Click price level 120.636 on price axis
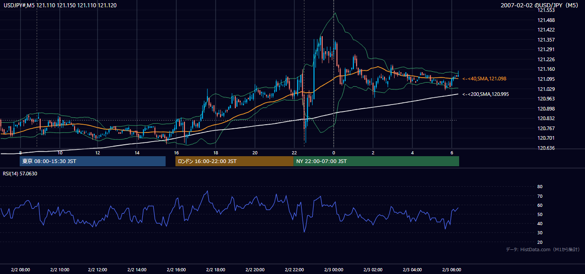 click(546, 148)
